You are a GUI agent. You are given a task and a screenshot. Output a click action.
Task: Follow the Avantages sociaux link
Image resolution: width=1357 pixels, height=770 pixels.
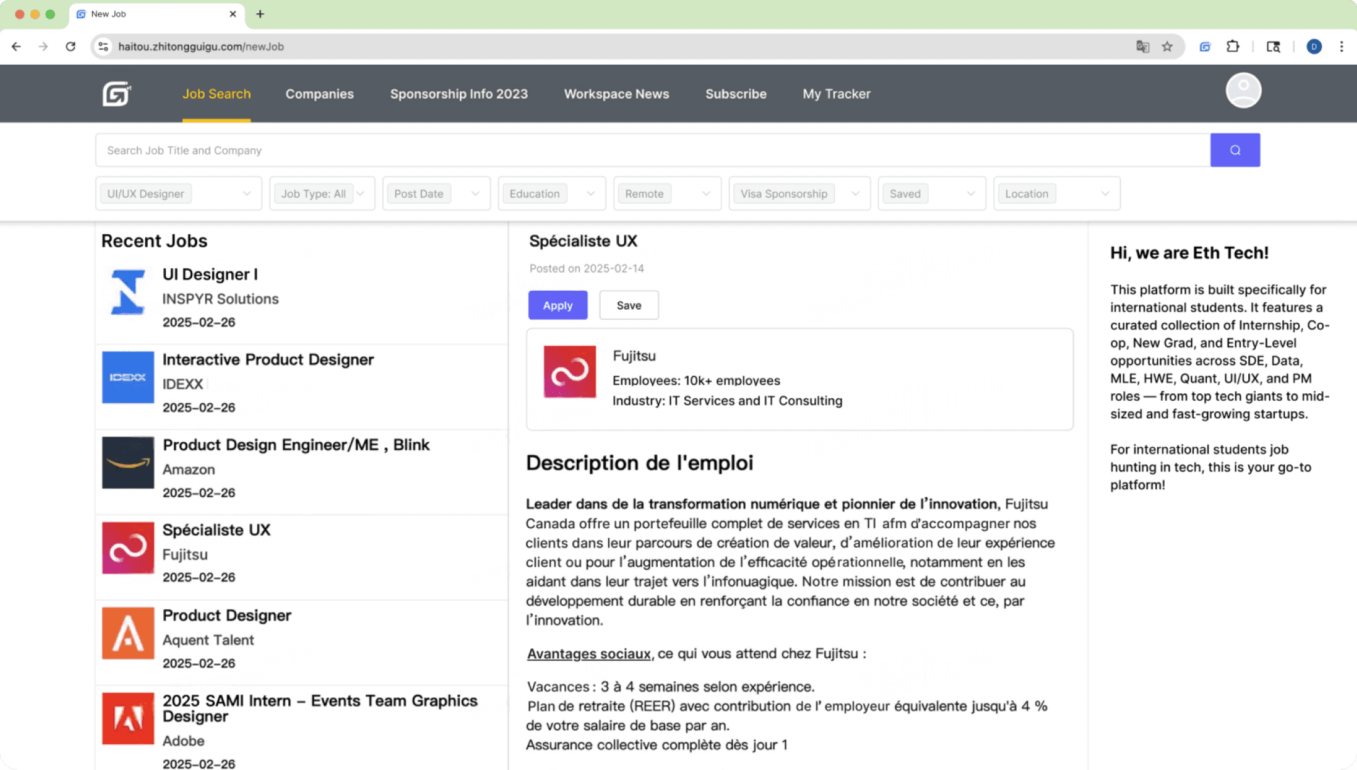[x=589, y=654]
